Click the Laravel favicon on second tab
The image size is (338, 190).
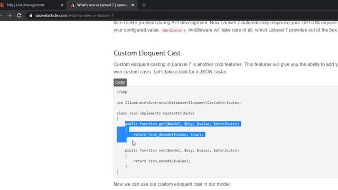coord(73,5)
